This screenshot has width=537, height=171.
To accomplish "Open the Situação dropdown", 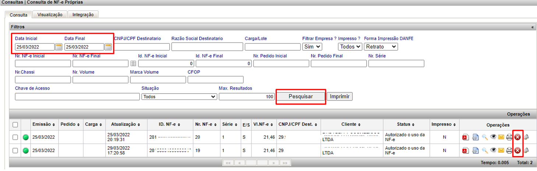I will coord(179,97).
